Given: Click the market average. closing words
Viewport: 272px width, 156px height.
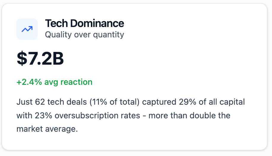Looking at the screenshot, I should click(47, 129).
